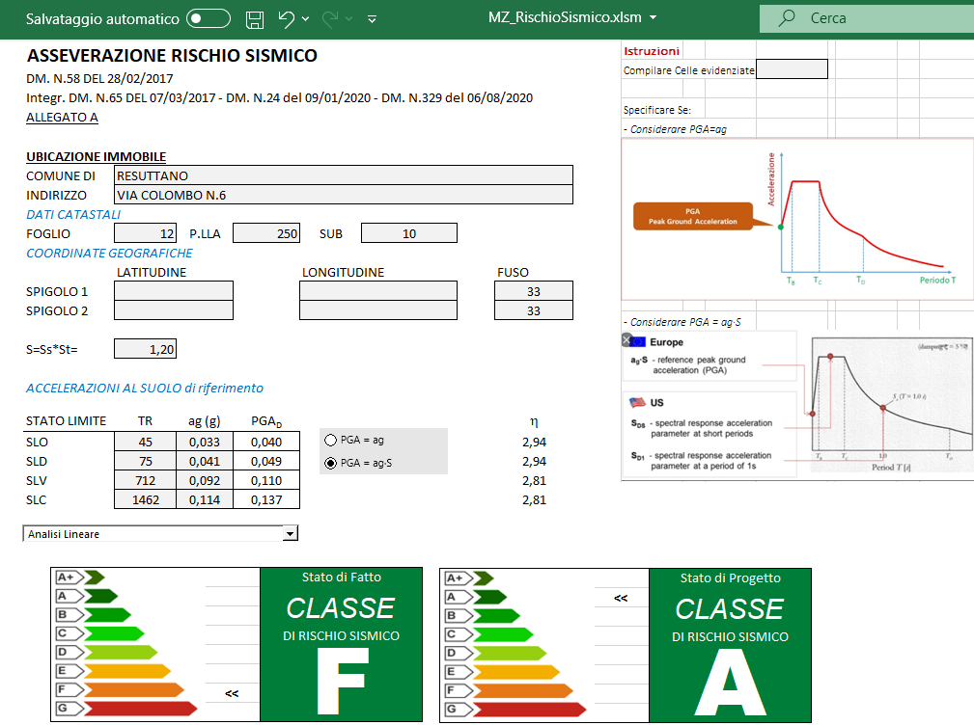
Task: Click the magnifier icon in search
Action: (x=787, y=17)
